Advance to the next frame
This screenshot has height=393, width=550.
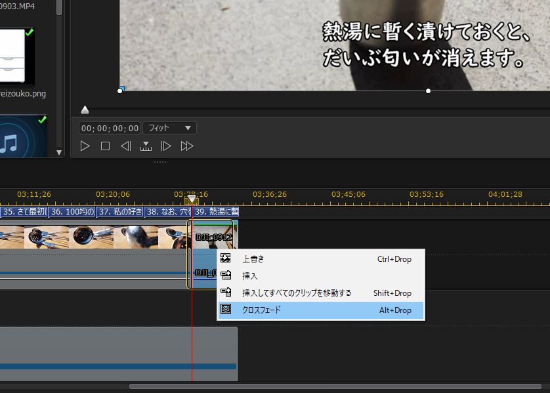click(167, 146)
